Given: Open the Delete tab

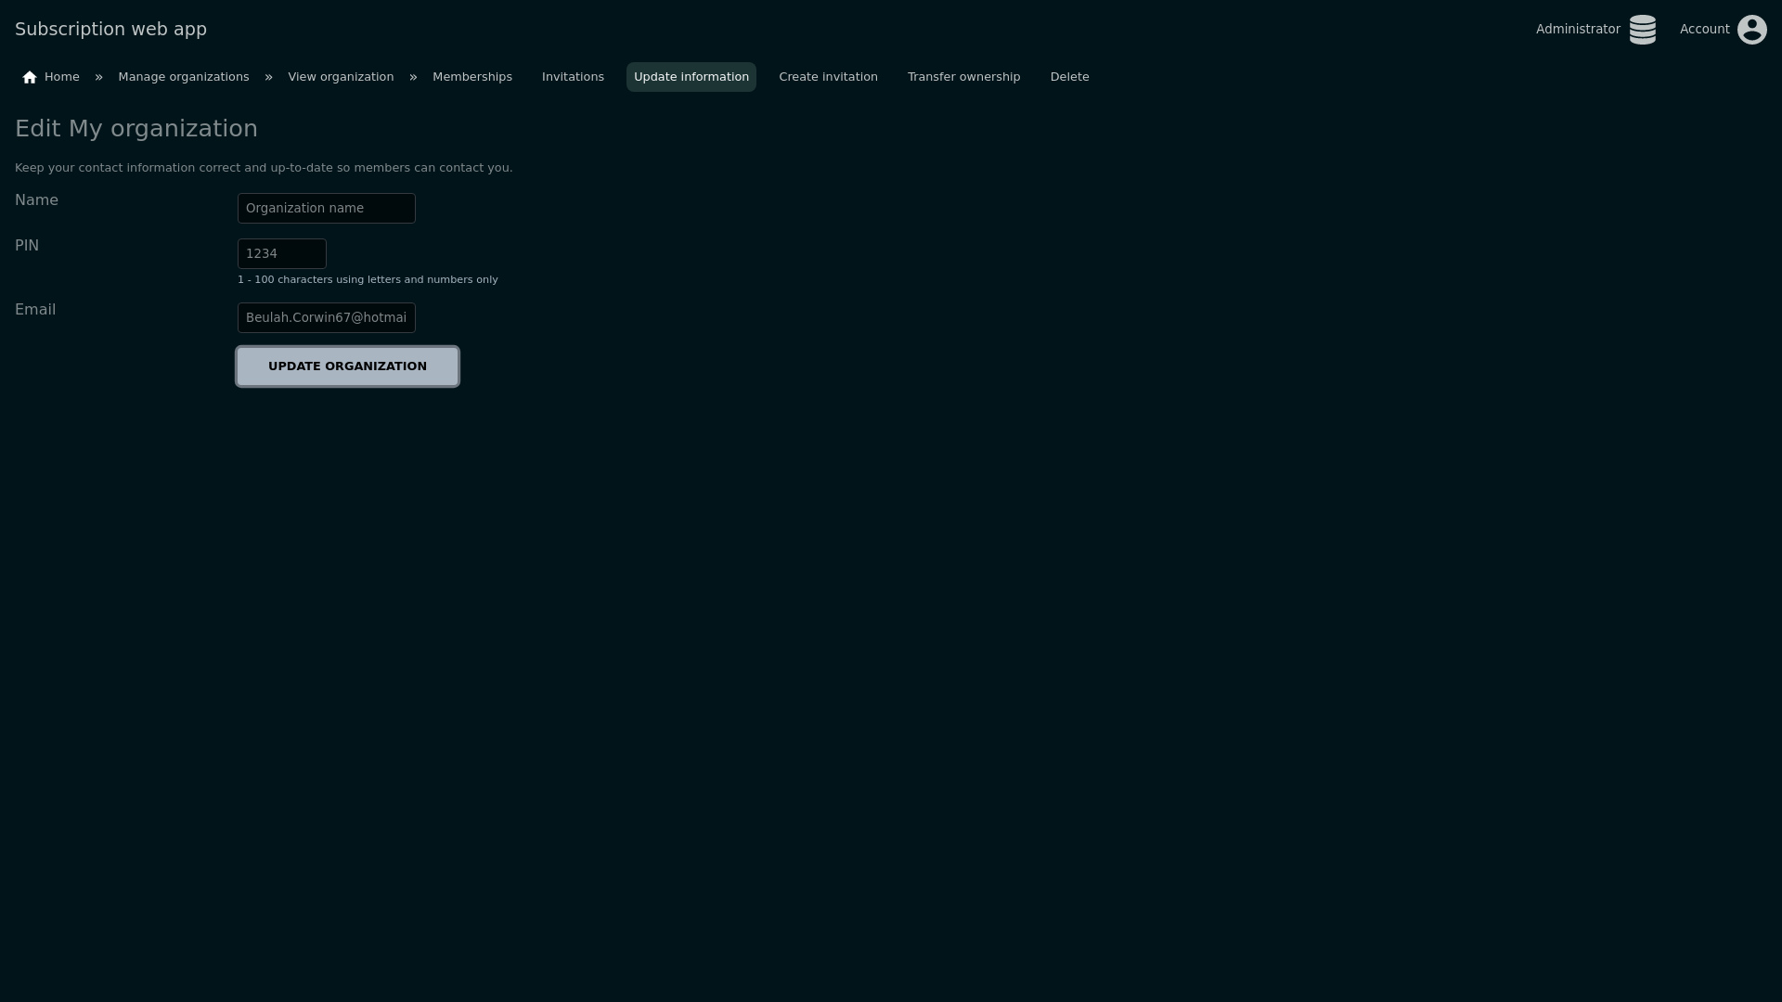Looking at the screenshot, I should click(1069, 77).
